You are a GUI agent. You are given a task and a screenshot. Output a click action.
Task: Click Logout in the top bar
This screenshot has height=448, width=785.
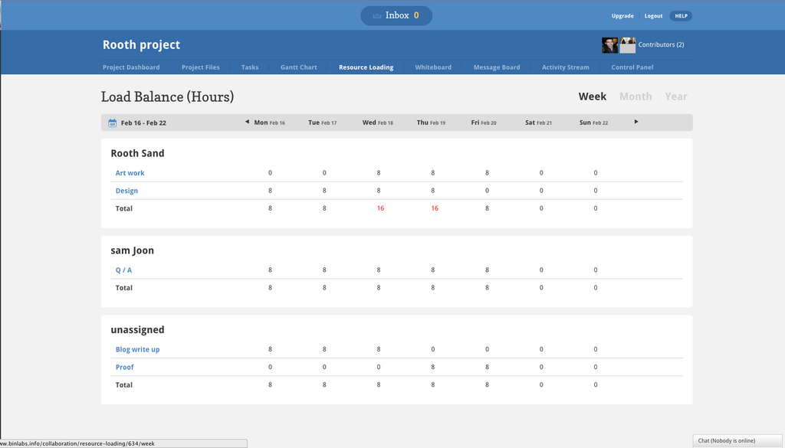click(x=653, y=16)
